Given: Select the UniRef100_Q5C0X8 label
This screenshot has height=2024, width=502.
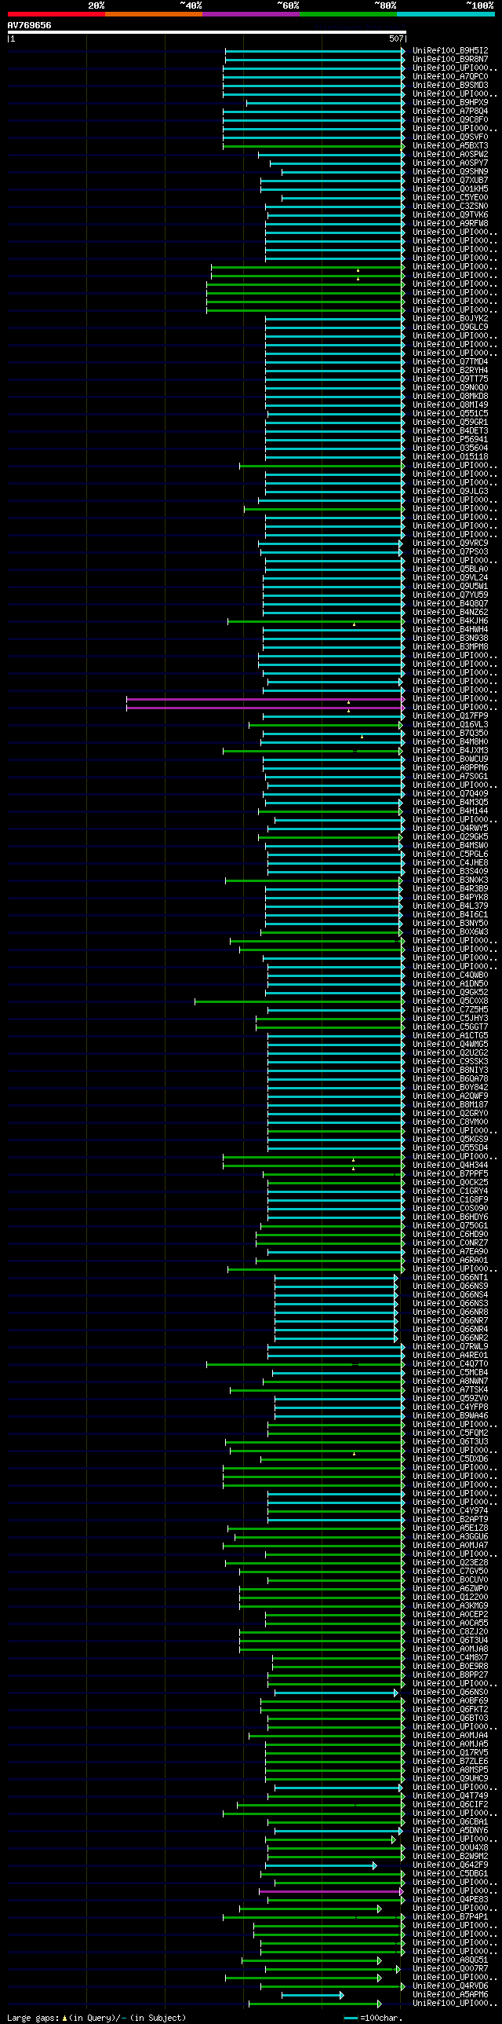Looking at the screenshot, I should [x=450, y=1001].
